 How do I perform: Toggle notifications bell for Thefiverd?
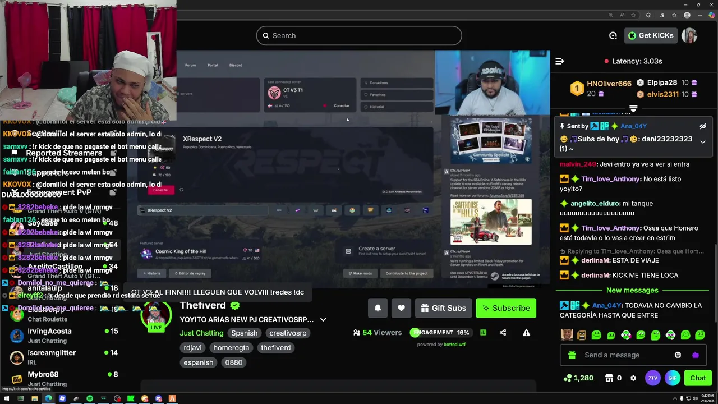(x=378, y=308)
